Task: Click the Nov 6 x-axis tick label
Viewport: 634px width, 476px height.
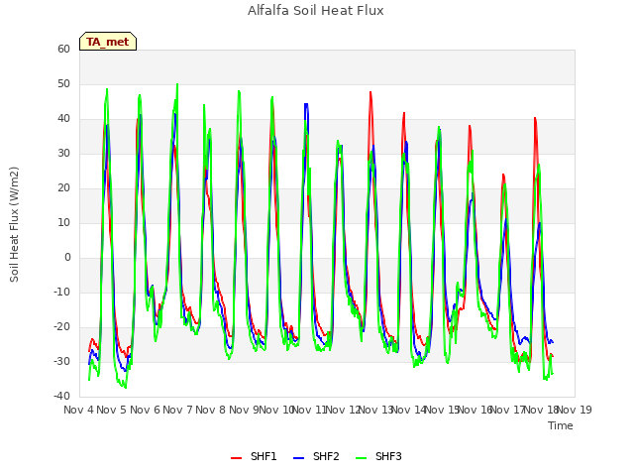Action: pos(145,410)
